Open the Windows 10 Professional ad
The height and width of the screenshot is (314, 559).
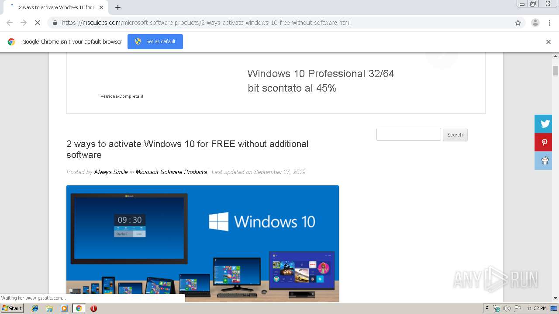321,81
